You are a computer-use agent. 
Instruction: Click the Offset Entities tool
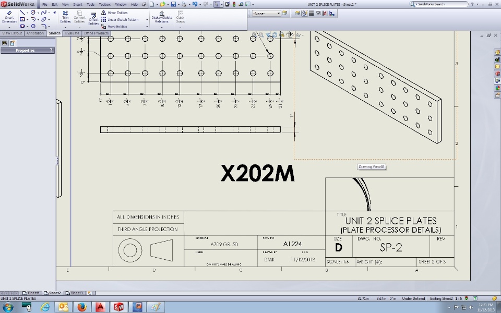[x=93, y=19]
